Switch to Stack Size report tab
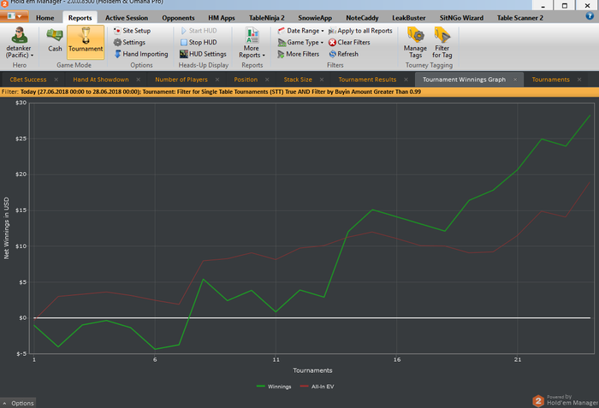 pos(298,80)
